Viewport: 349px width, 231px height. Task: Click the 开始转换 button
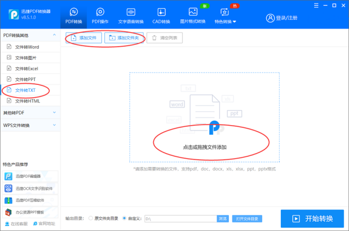pos(312,219)
